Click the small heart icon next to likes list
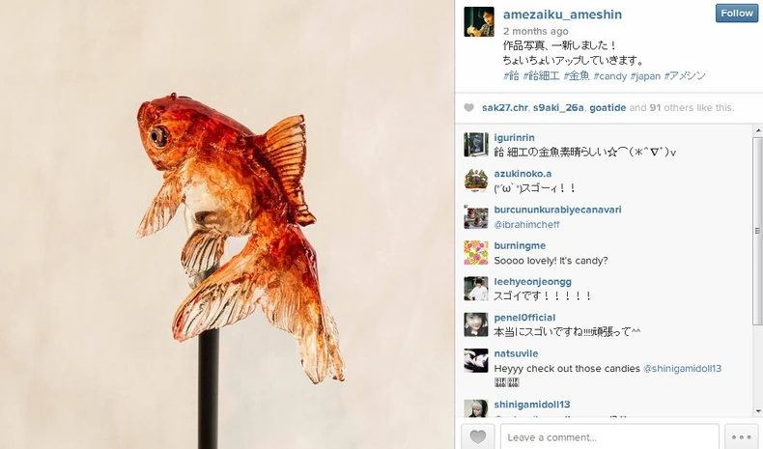763x449 pixels. [468, 107]
